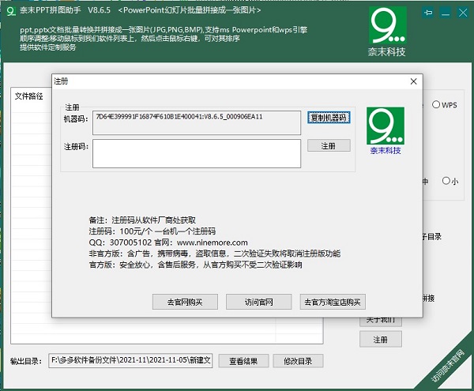The image size is (474, 391).
Task: Click the 注册 button in main window
Action: tap(381, 340)
